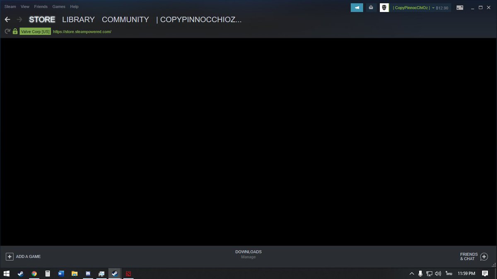Click the window resize grip corner

494,265
